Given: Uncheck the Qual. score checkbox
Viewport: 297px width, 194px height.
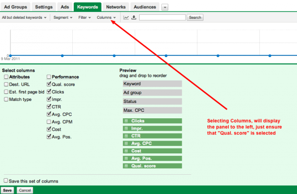Looking at the screenshot, I should coord(49,84).
